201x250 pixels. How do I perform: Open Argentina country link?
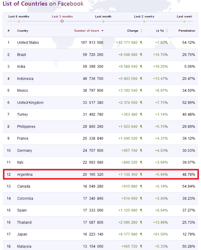coord(25,175)
